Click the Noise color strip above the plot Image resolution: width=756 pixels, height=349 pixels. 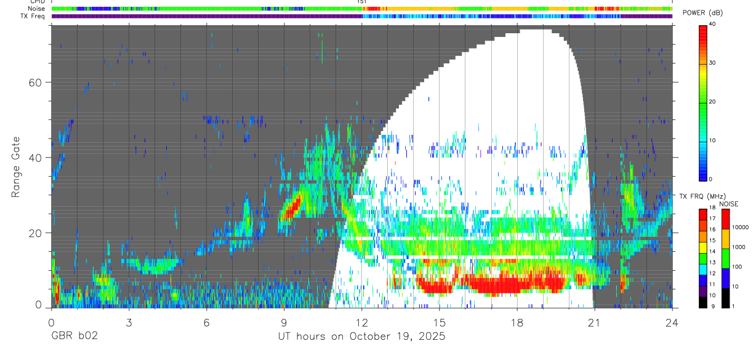point(361,9)
